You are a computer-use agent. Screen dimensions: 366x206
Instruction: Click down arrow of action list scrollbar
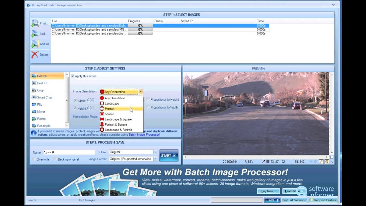(x=67, y=126)
